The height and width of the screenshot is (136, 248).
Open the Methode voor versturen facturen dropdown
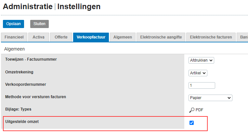click(210, 98)
